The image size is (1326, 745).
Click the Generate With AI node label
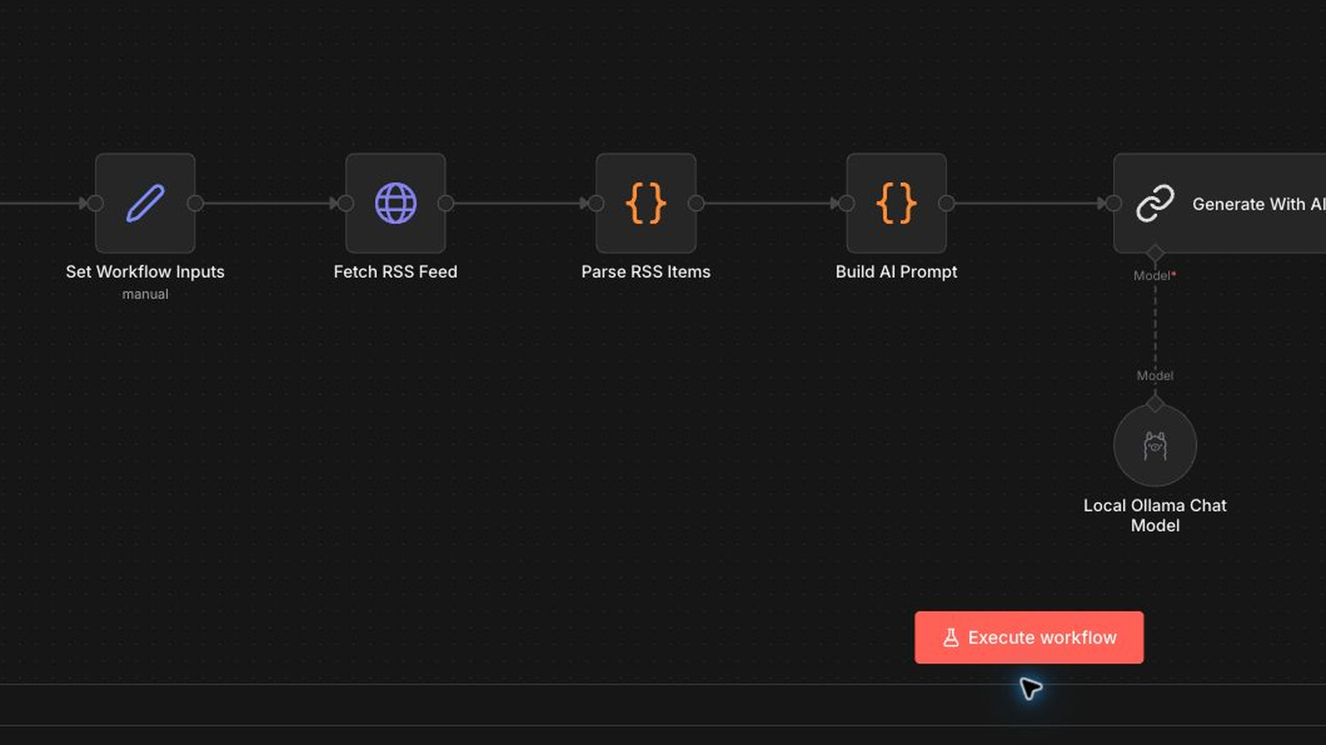click(1258, 204)
